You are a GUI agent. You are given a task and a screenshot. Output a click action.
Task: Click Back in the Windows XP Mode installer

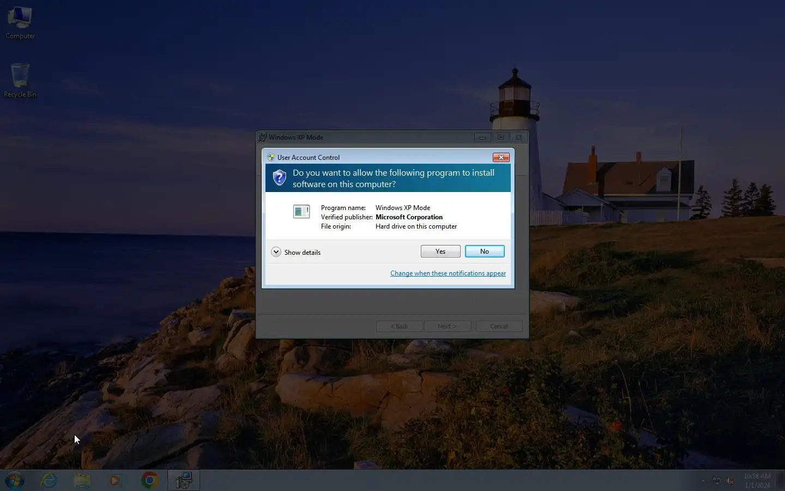(x=399, y=326)
